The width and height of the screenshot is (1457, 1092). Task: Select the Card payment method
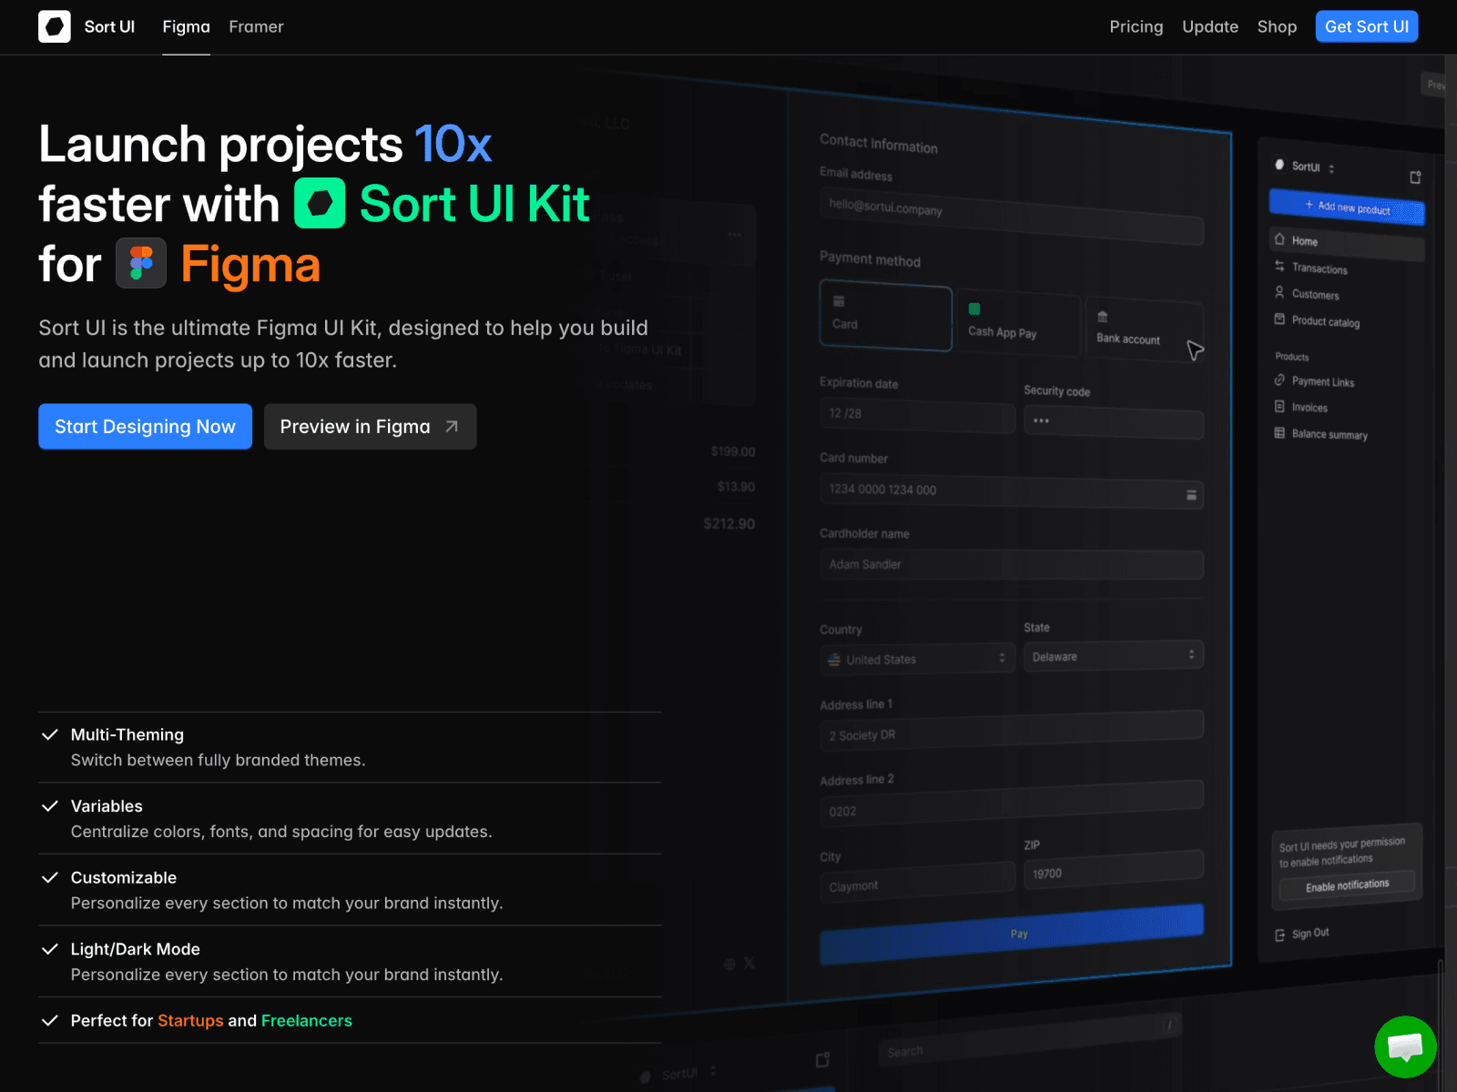[x=885, y=315]
